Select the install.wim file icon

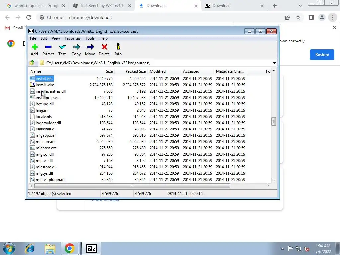coord(32,85)
